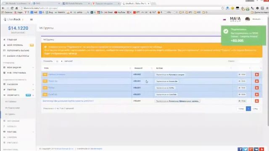Open the records-per-page dropdown
269x151 pixels.
59,61
